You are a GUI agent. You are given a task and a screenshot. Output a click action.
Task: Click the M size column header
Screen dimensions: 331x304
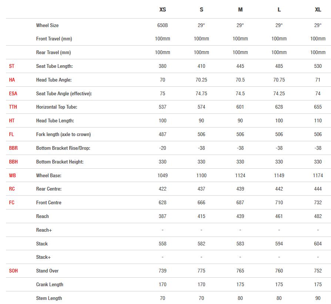point(240,10)
